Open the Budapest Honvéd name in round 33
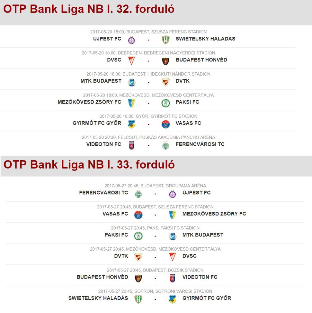 (102, 277)
